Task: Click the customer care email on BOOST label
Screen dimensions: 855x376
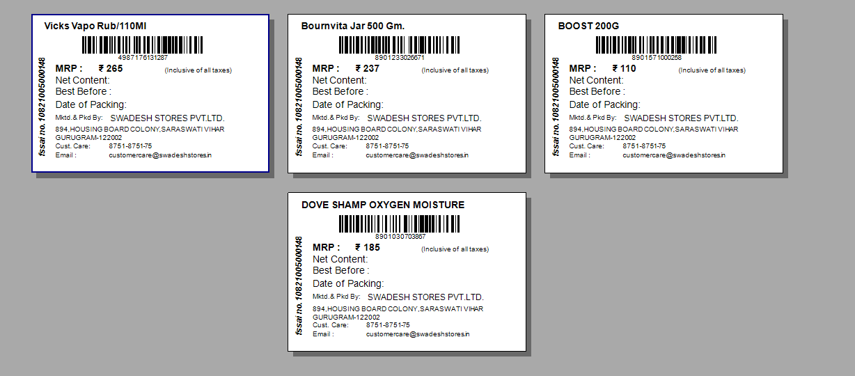Action: click(674, 155)
